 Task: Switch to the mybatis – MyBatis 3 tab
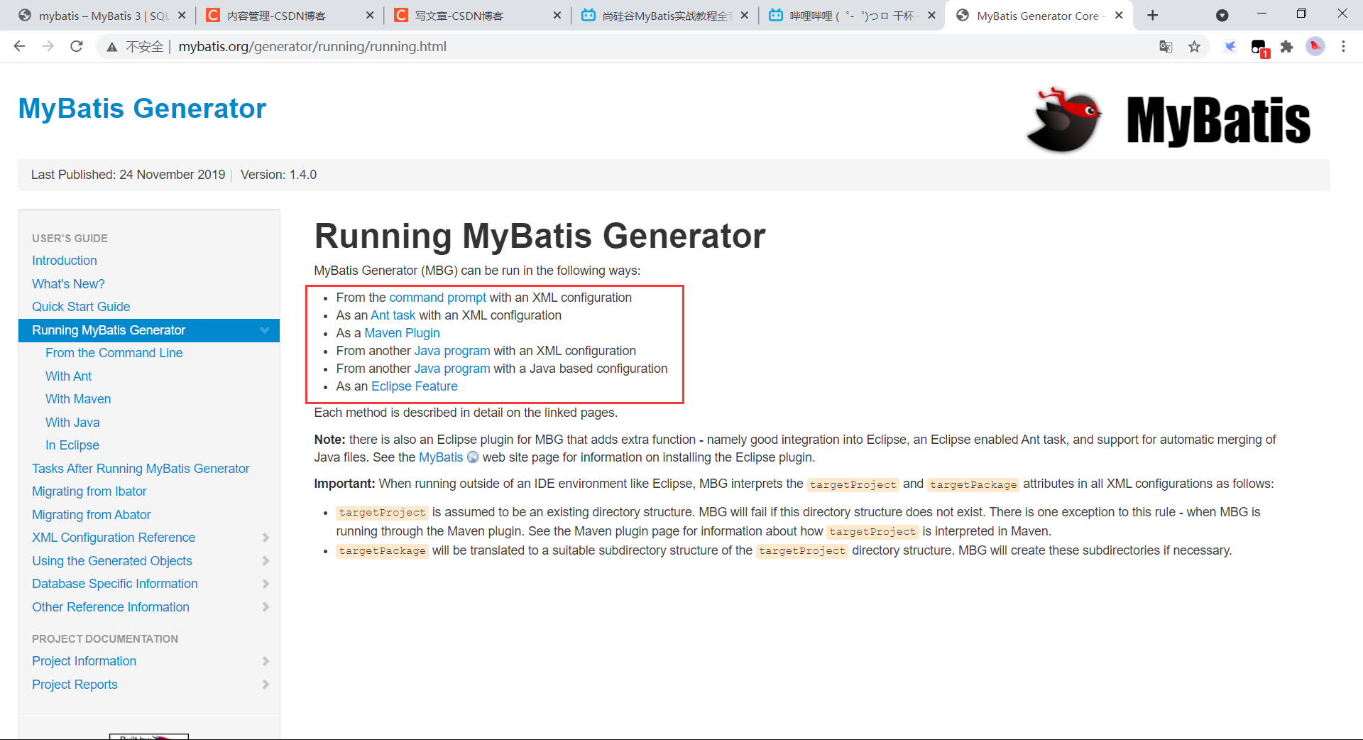coord(99,16)
